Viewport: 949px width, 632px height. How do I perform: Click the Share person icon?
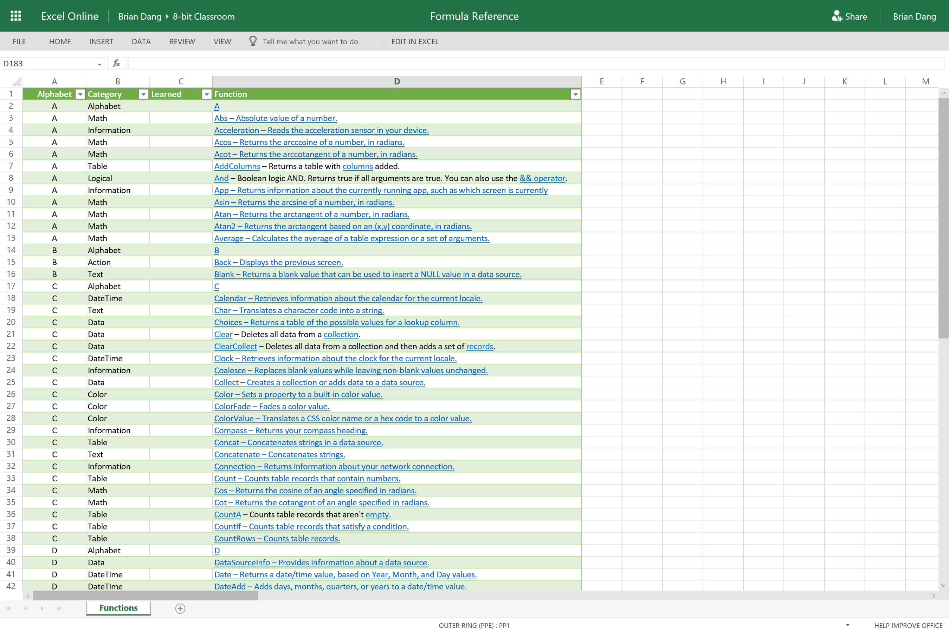pos(837,16)
